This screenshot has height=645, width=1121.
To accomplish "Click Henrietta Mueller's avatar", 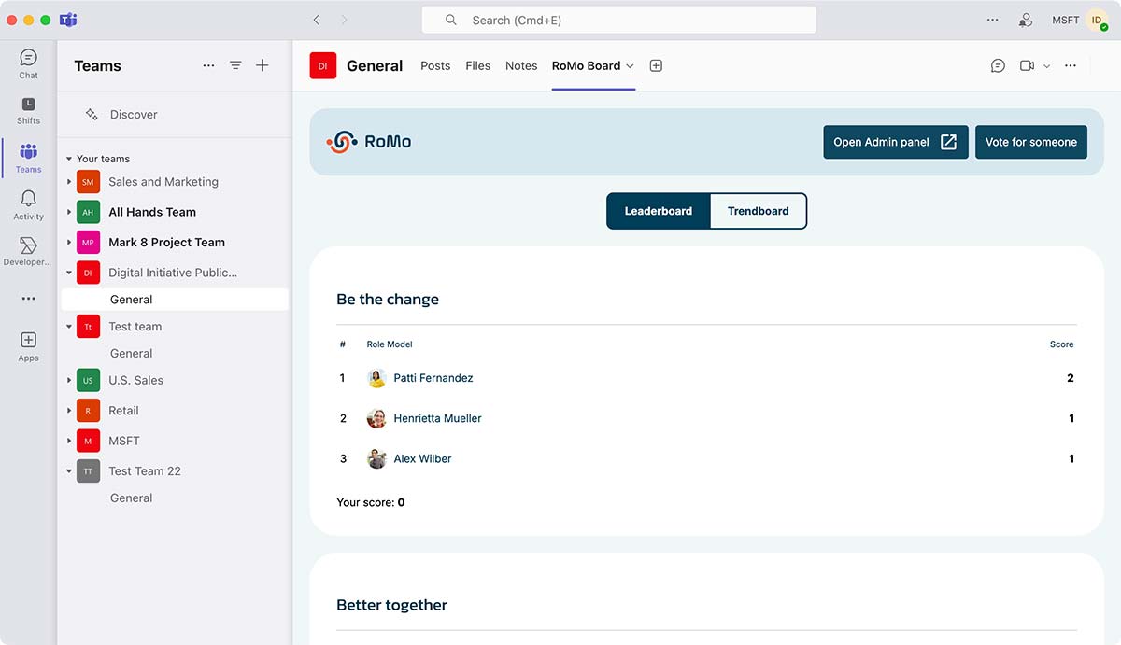I will coord(376,418).
